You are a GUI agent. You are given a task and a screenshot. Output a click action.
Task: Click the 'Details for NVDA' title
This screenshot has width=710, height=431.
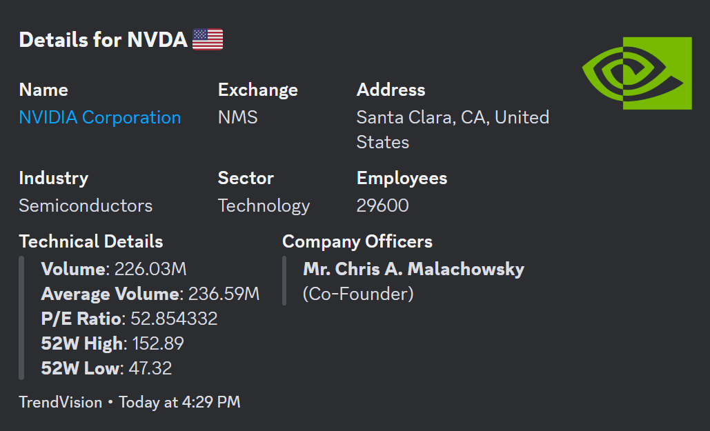pos(103,40)
